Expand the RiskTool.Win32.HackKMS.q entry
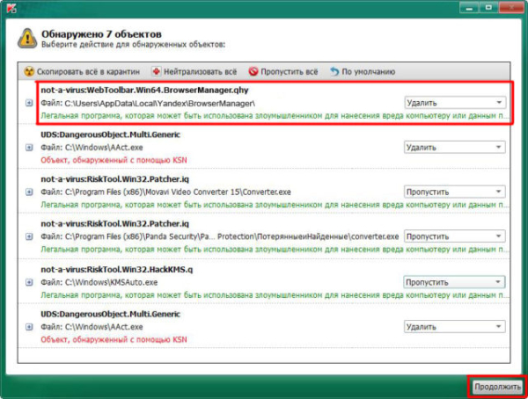 [x=29, y=282]
